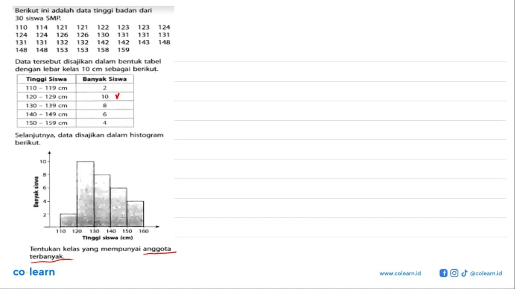Click data value 159 in the list
The height and width of the screenshot is (289, 515).
point(124,50)
